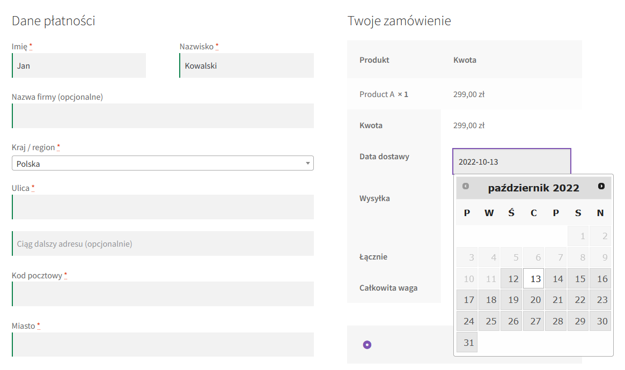Click the Data dostawy date field
Image resolution: width=625 pixels, height=370 pixels.
click(x=512, y=161)
